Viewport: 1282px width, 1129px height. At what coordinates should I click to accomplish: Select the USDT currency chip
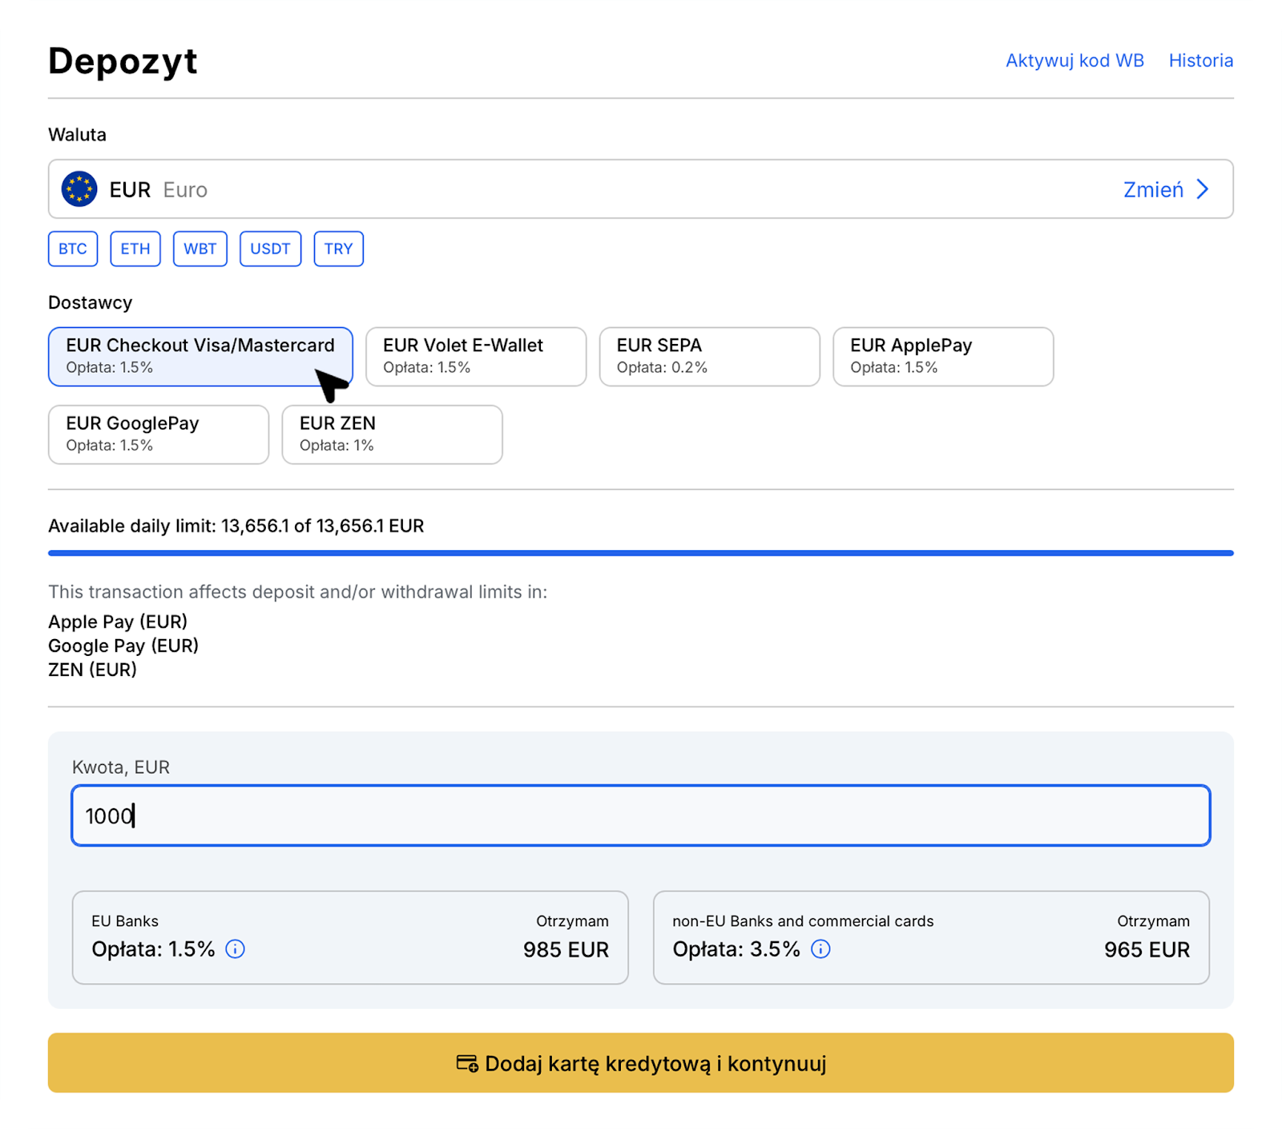coord(270,249)
